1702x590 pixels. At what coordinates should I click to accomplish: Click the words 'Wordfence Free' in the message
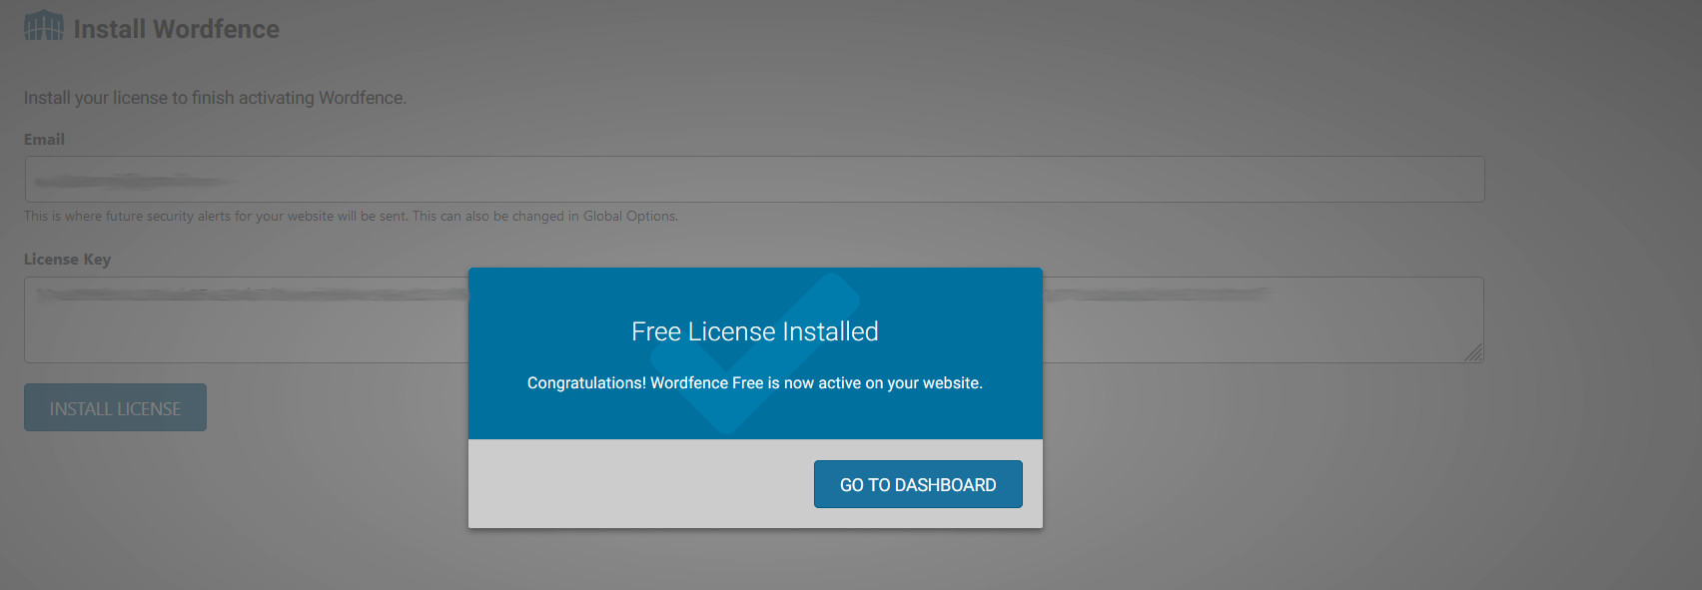(x=706, y=383)
